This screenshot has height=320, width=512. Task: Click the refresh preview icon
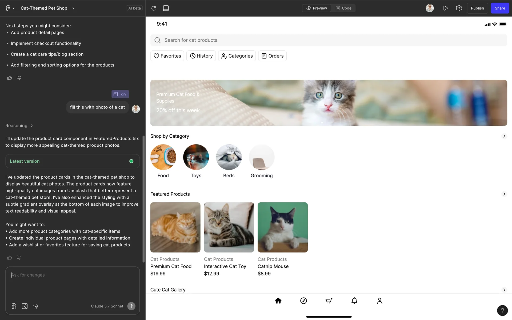click(154, 8)
